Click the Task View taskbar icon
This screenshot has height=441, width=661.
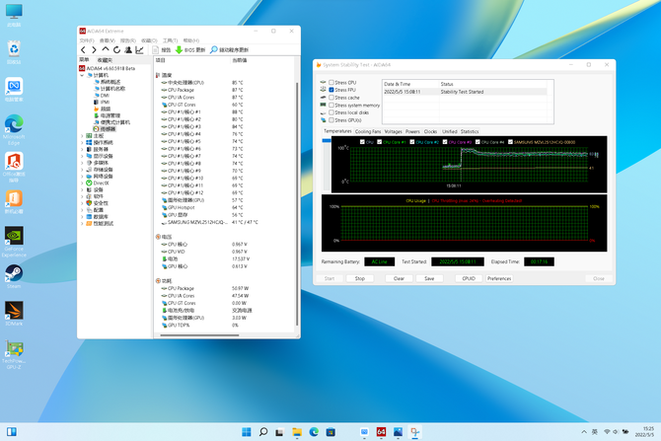tap(279, 432)
